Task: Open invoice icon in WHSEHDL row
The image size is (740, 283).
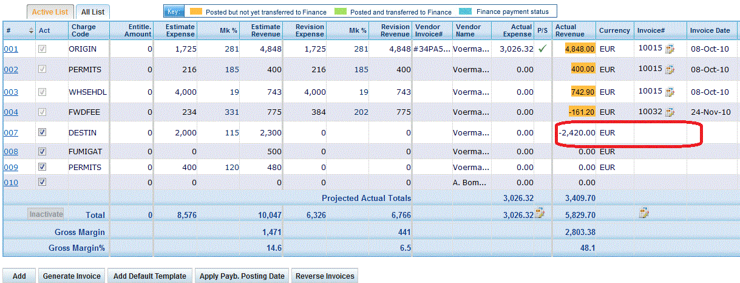Action: coord(670,92)
